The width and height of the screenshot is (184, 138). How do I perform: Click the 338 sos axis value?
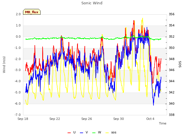pyautogui.click(x=172, y=115)
